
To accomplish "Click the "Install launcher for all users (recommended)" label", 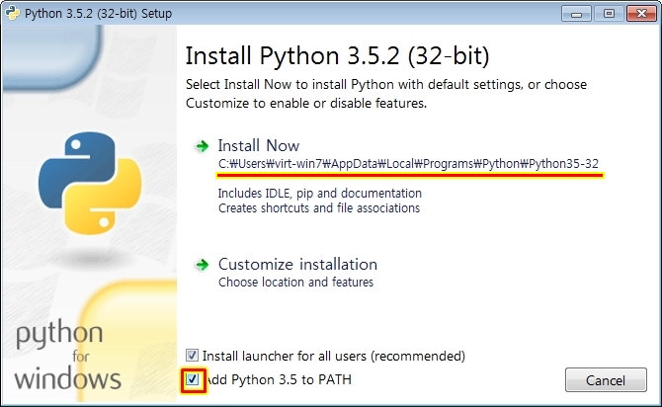I will (x=334, y=356).
